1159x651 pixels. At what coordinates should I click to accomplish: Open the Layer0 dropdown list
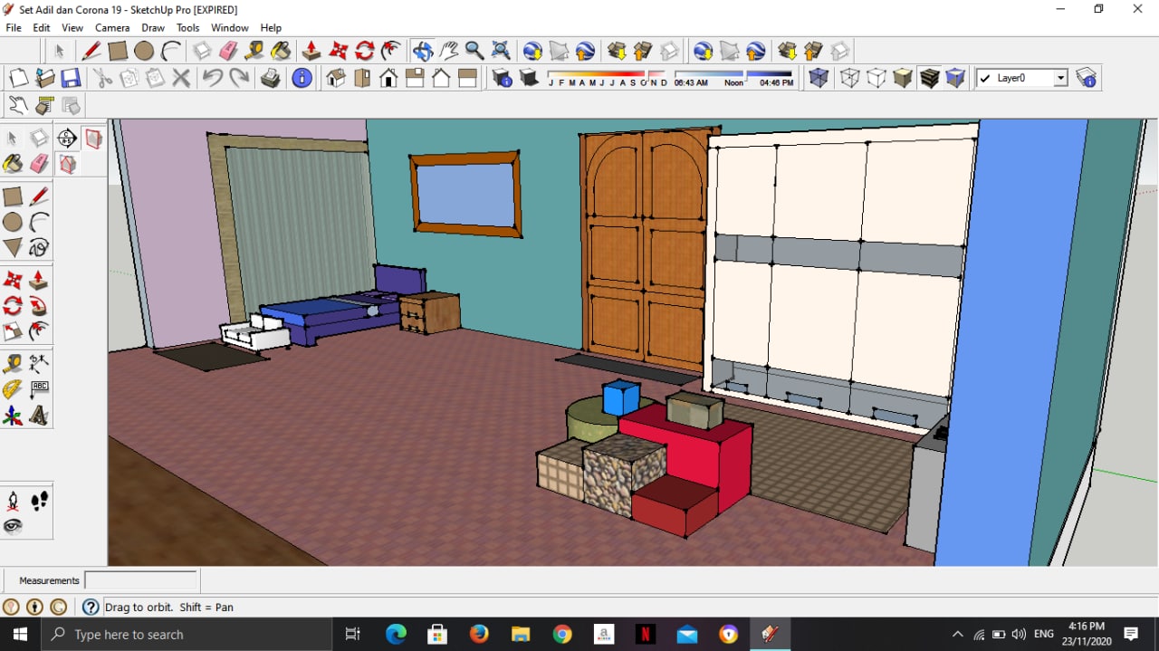[1060, 79]
